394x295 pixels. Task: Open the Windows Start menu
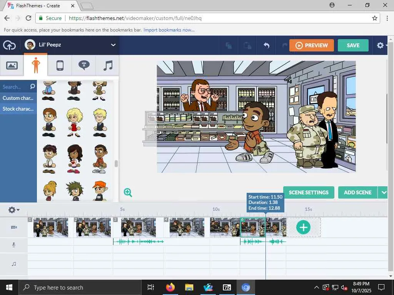[9, 287]
